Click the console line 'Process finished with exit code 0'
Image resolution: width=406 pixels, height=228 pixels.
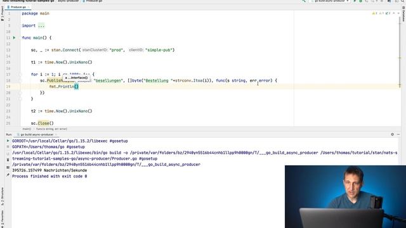pyautogui.click(x=49, y=176)
